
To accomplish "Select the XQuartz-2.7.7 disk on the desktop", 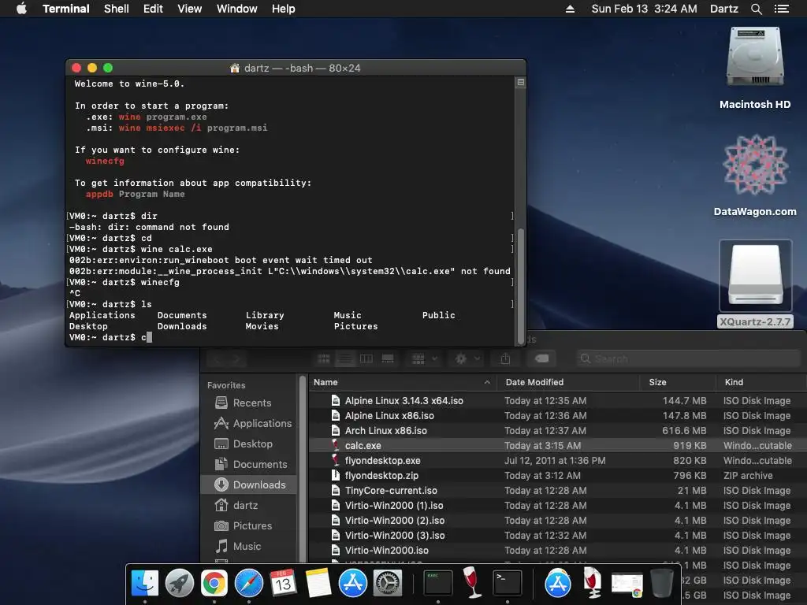I will [755, 284].
